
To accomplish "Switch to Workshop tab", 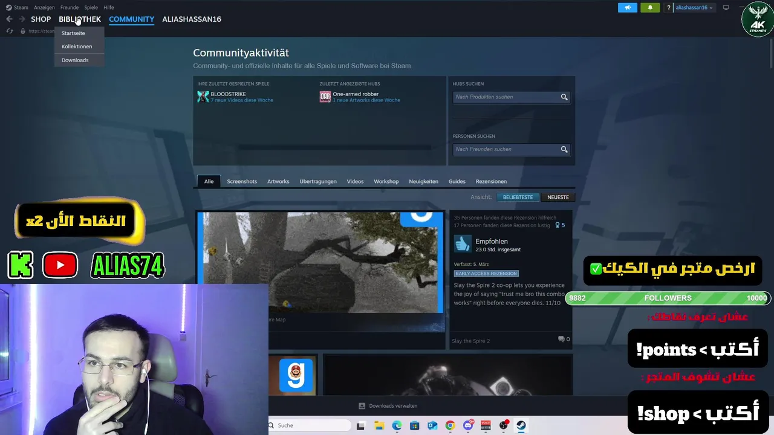I will (x=386, y=181).
